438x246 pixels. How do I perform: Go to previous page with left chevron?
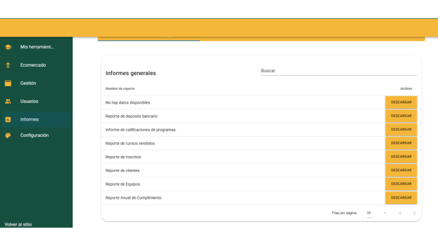coord(400,213)
